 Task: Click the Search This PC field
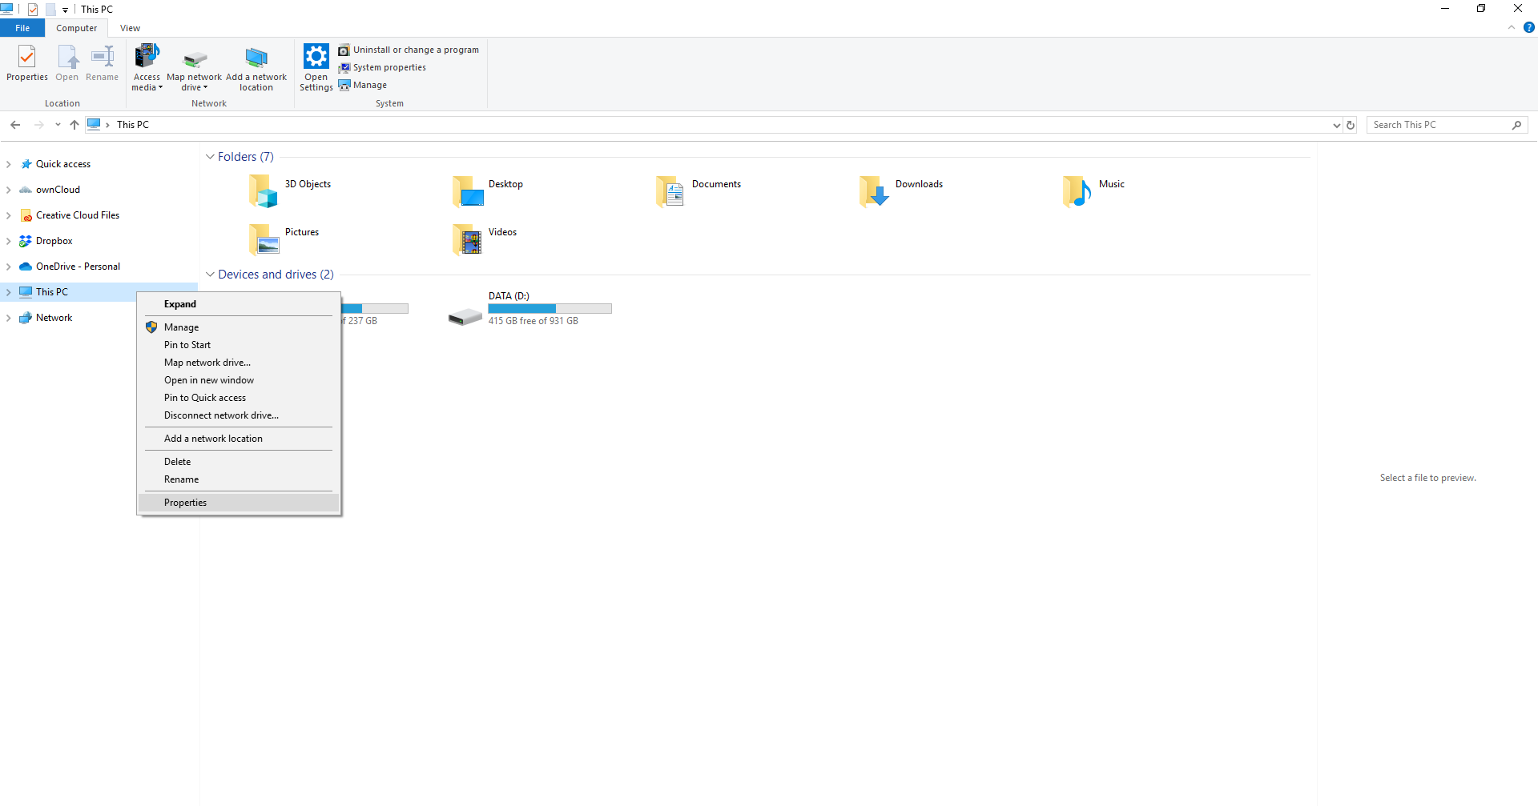click(x=1438, y=125)
